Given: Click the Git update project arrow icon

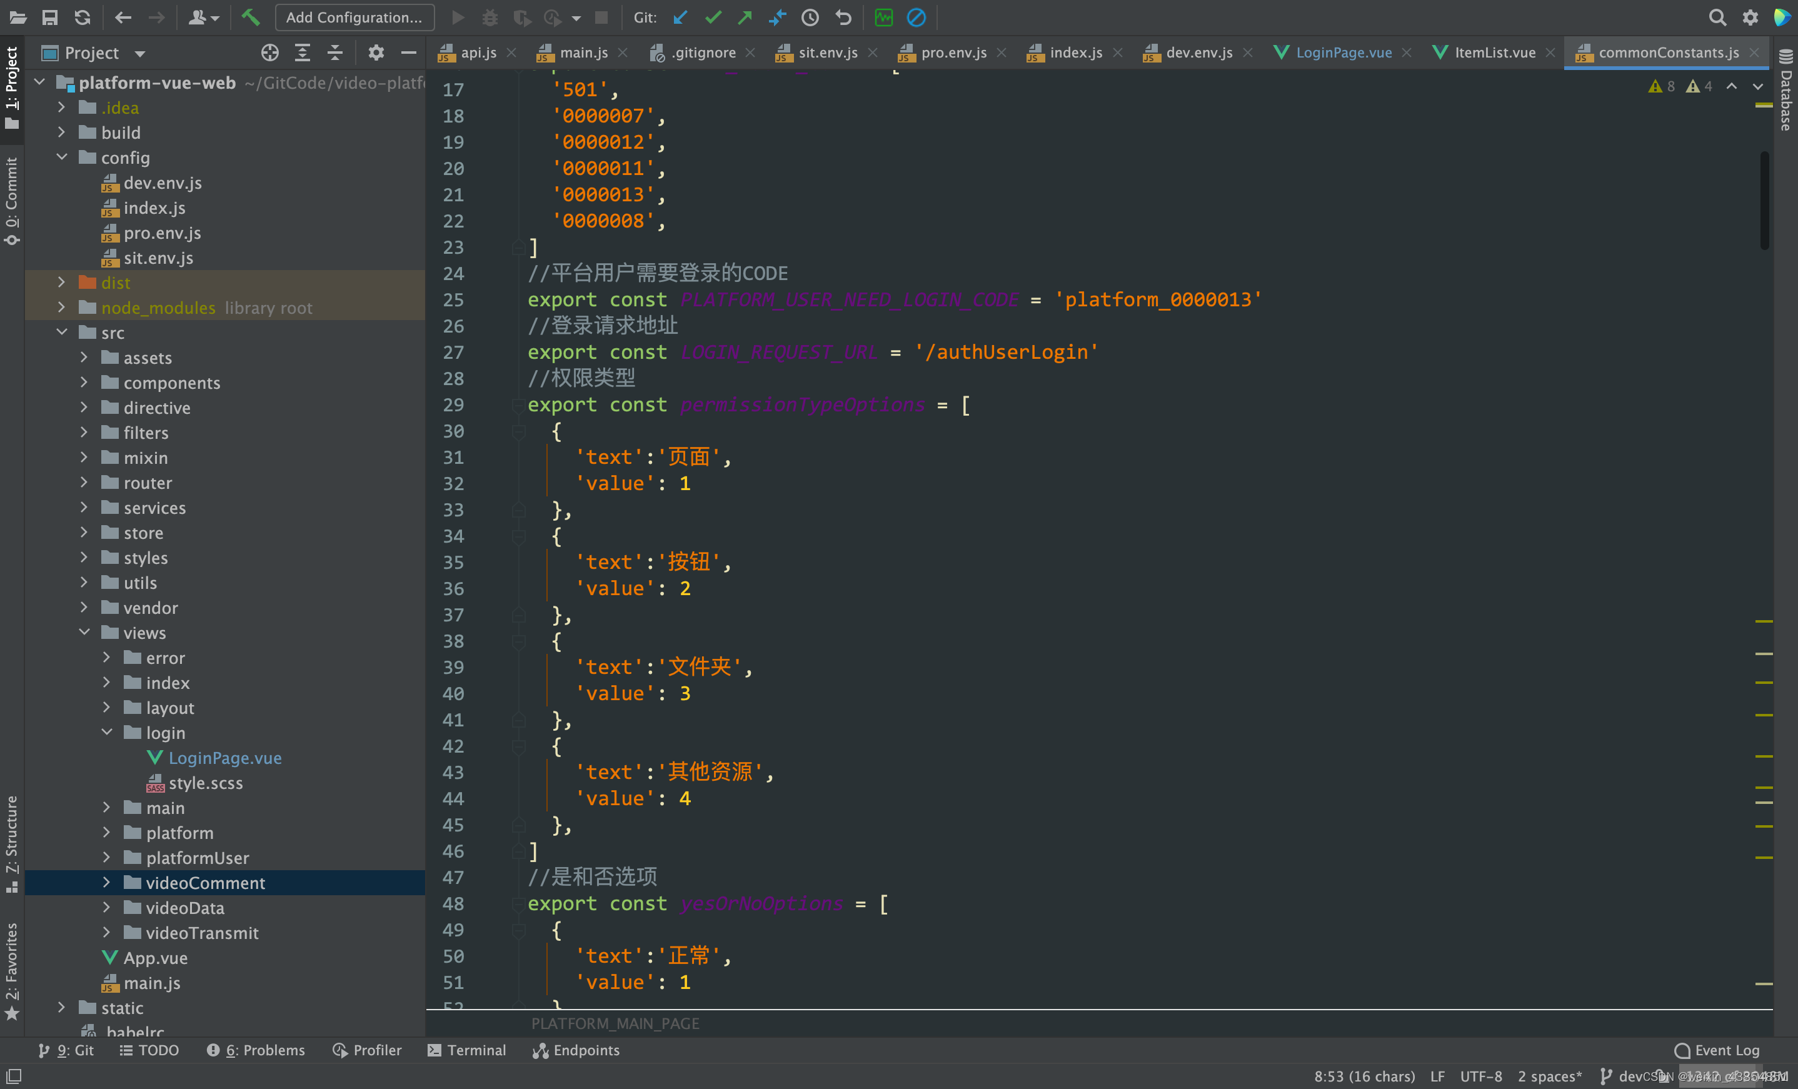Looking at the screenshot, I should coord(680,18).
